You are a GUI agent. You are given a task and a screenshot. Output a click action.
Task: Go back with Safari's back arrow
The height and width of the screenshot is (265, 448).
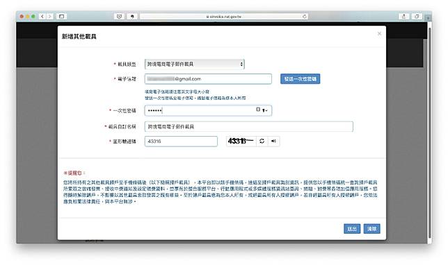[x=42, y=17]
